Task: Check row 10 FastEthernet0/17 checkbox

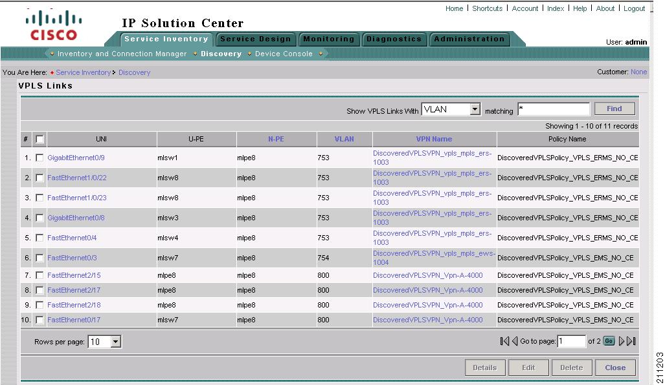Action: [x=39, y=320]
